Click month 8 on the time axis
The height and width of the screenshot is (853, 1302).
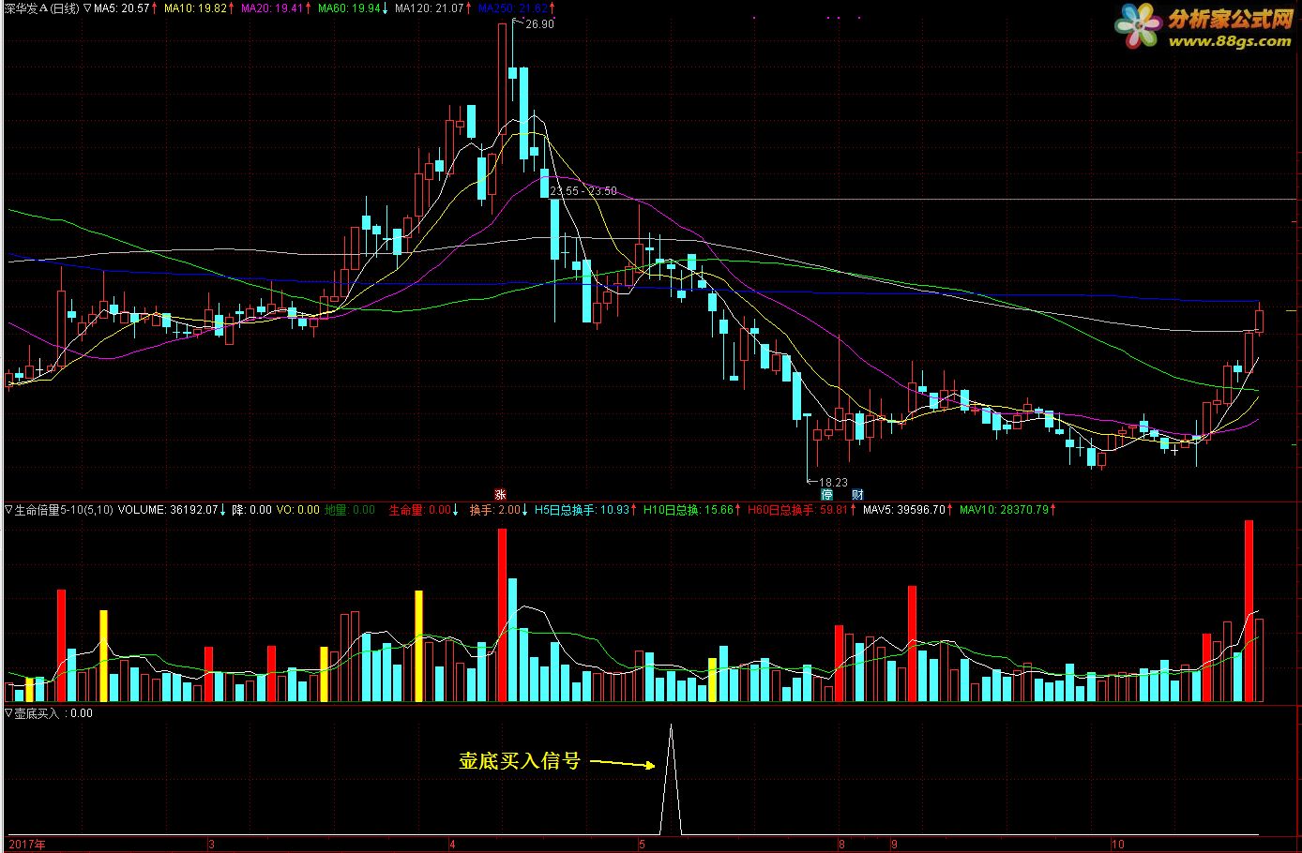(x=842, y=845)
